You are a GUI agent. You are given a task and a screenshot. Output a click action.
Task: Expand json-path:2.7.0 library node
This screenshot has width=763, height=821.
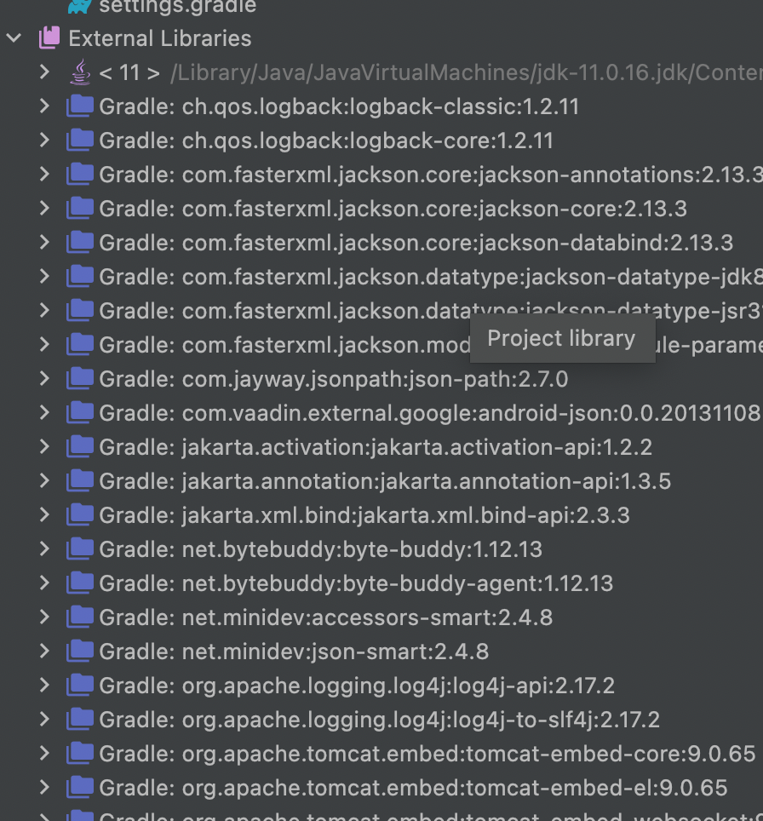[x=44, y=378]
